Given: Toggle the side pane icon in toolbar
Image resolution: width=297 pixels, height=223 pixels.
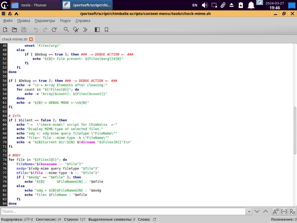Looking at the screenshot, I should [97, 30].
